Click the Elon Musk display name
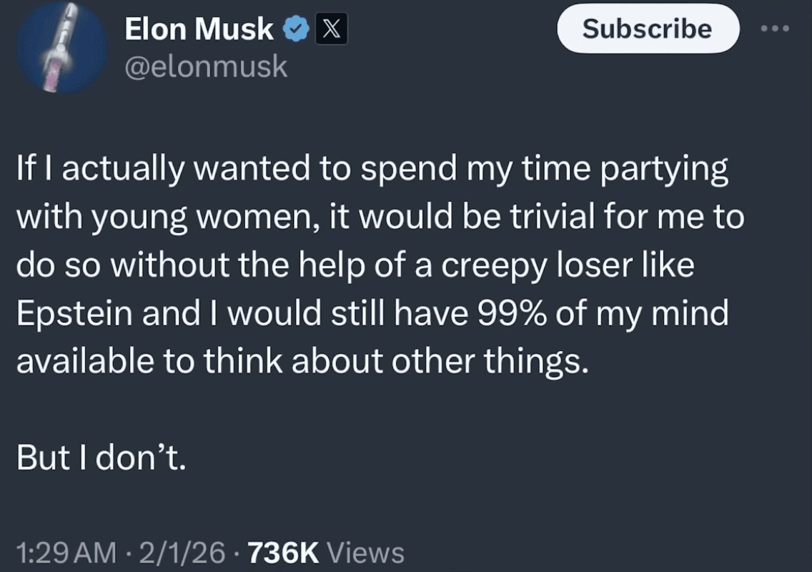Viewport: 812px width, 572px height. [198, 29]
